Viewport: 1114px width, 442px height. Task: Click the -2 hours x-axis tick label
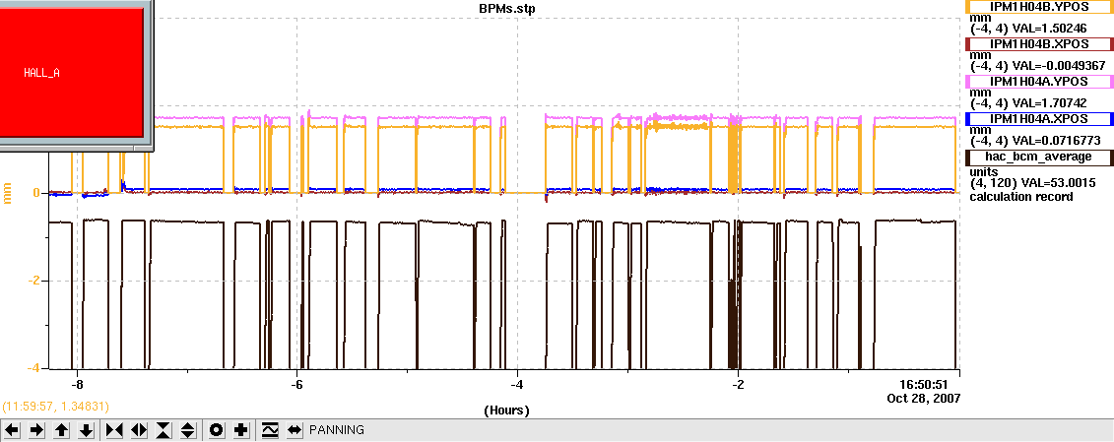pos(738,385)
